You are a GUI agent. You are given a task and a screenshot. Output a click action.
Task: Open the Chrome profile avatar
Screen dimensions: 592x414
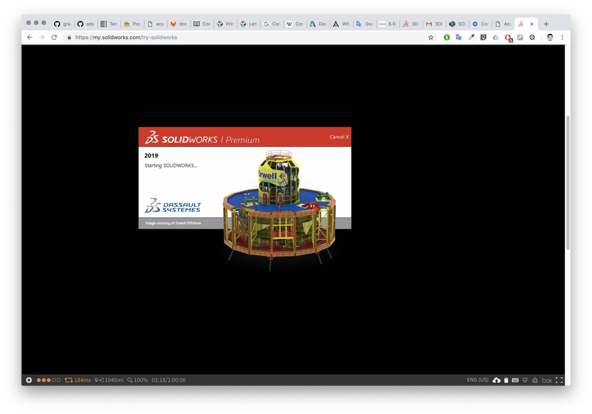coord(550,37)
